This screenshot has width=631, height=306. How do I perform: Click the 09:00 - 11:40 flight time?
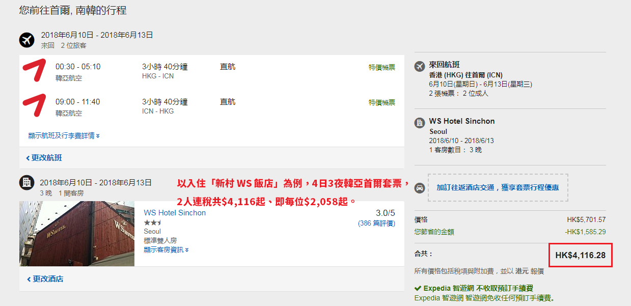point(78,102)
